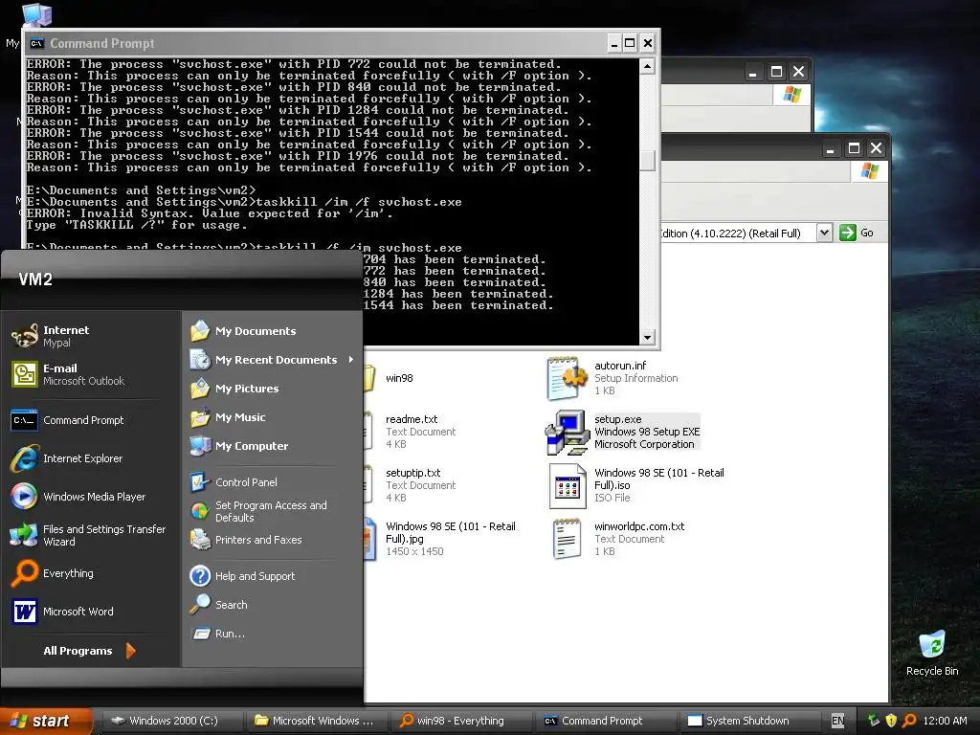Expand All Programs list
The width and height of the screenshot is (980, 735).
(89, 651)
